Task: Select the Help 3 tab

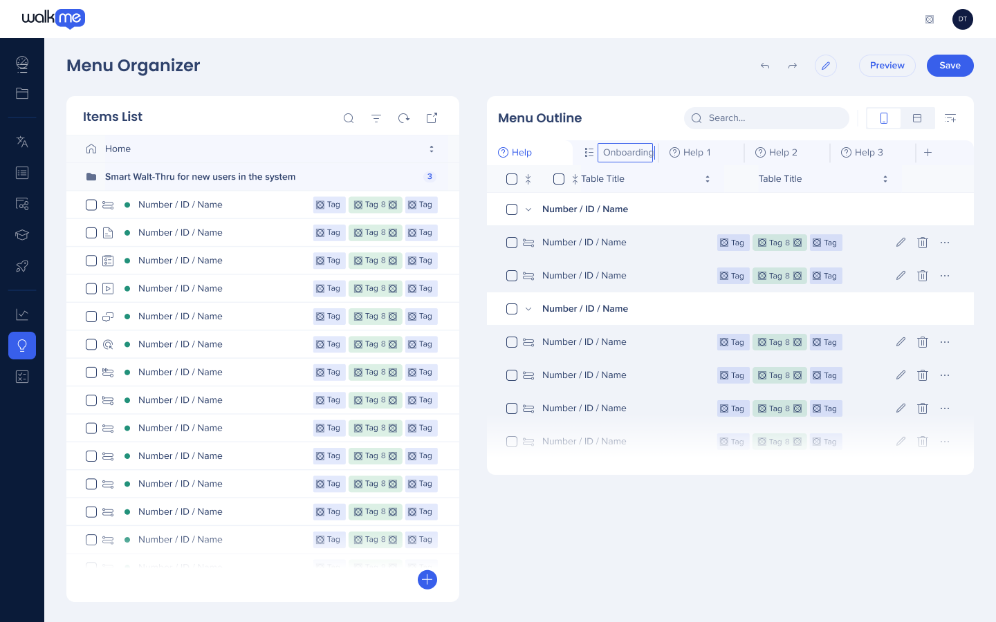Action: 862,153
